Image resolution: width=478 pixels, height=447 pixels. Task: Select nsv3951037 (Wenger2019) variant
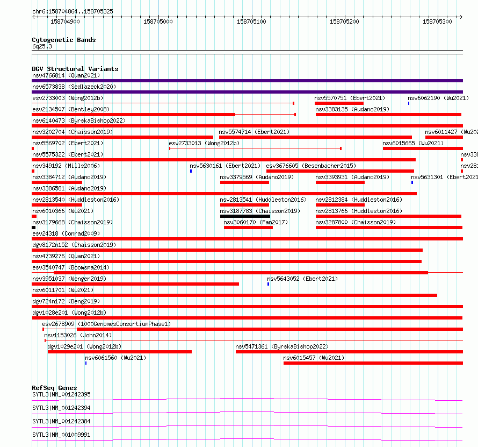135,284
